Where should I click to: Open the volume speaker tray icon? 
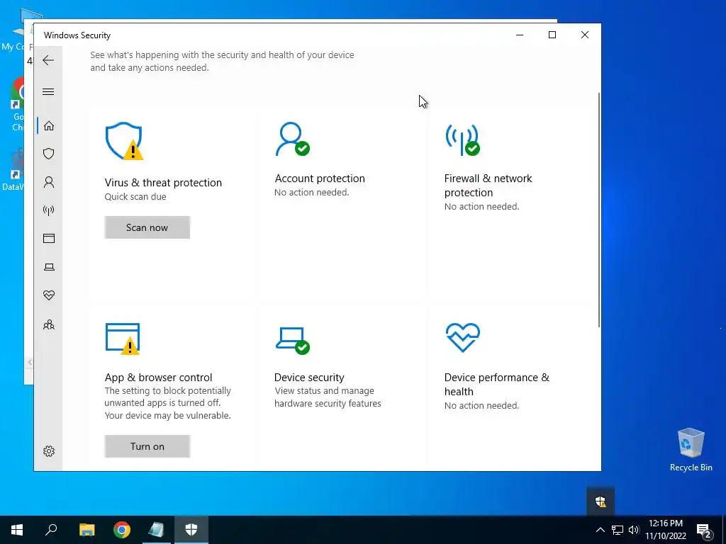pyautogui.click(x=634, y=530)
